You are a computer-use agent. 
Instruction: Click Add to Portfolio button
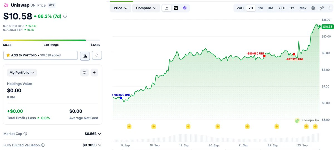point(41,55)
